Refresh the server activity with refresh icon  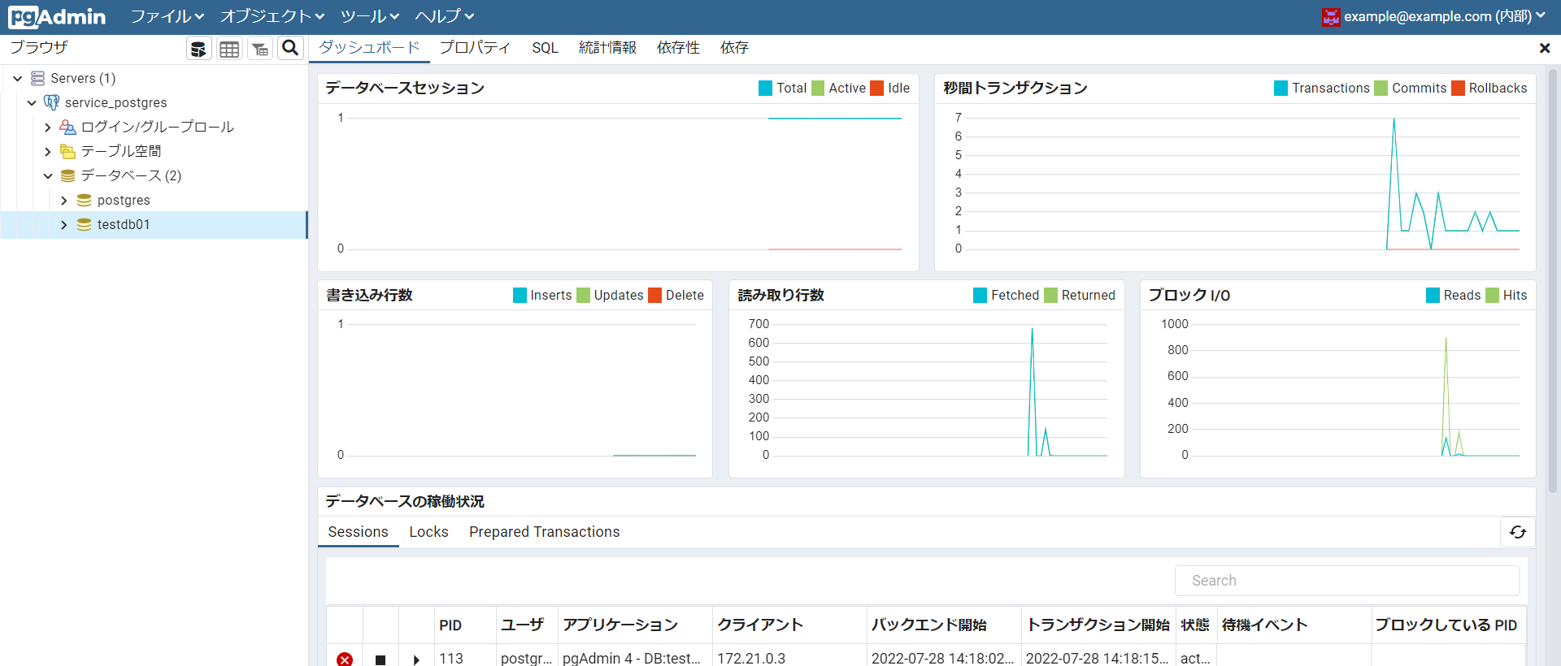tap(1518, 532)
